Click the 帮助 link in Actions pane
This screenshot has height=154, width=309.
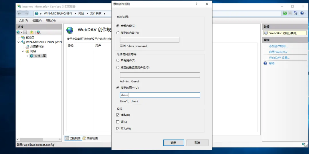[272, 63]
